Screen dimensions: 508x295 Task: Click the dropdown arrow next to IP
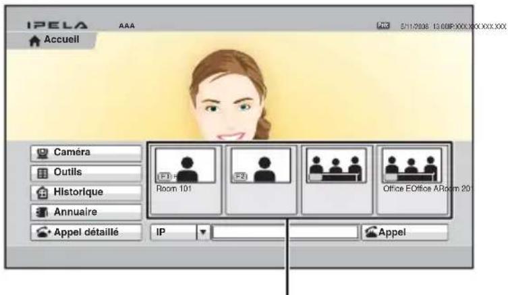point(203,232)
